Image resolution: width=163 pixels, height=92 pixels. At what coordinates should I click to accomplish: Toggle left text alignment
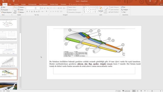point(51,11)
